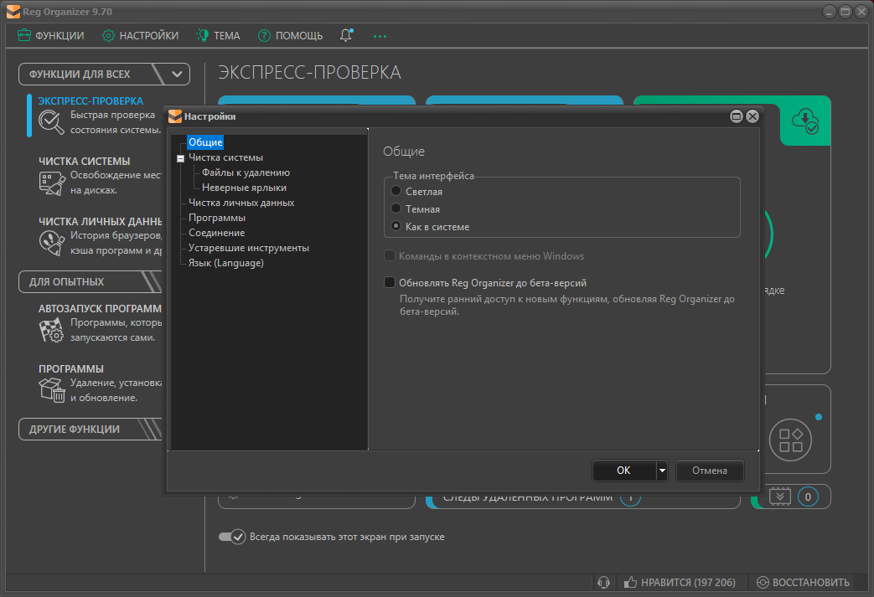Select Программы in the settings tree
Viewport: 874px width, 597px height.
(x=217, y=218)
